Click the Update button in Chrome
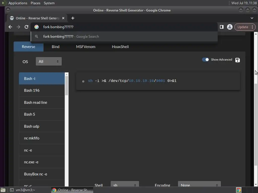 243,27
